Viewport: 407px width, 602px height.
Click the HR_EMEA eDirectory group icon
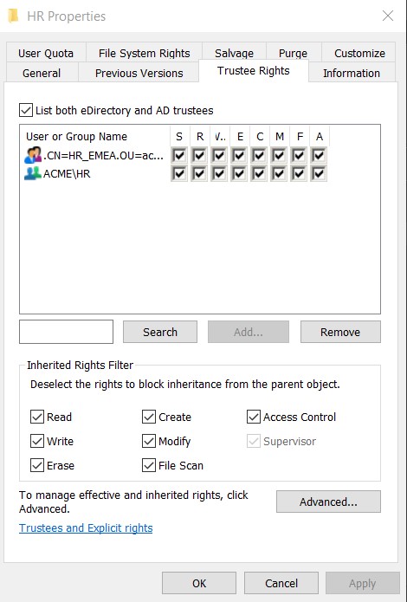click(x=33, y=156)
